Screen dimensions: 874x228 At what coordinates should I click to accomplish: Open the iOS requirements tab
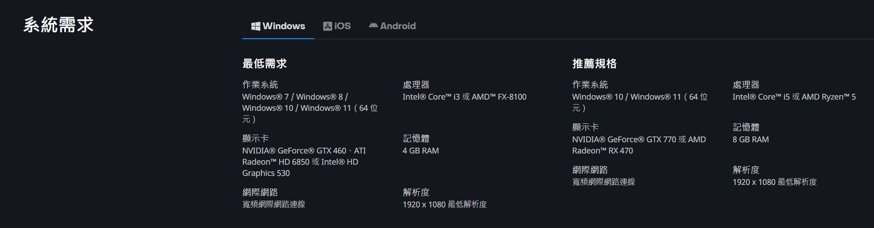(x=337, y=26)
